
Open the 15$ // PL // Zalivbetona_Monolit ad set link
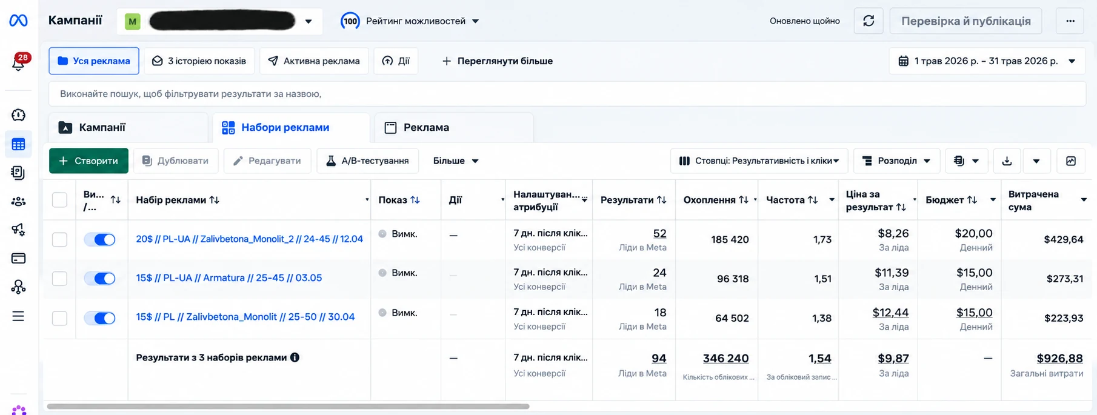click(x=245, y=317)
